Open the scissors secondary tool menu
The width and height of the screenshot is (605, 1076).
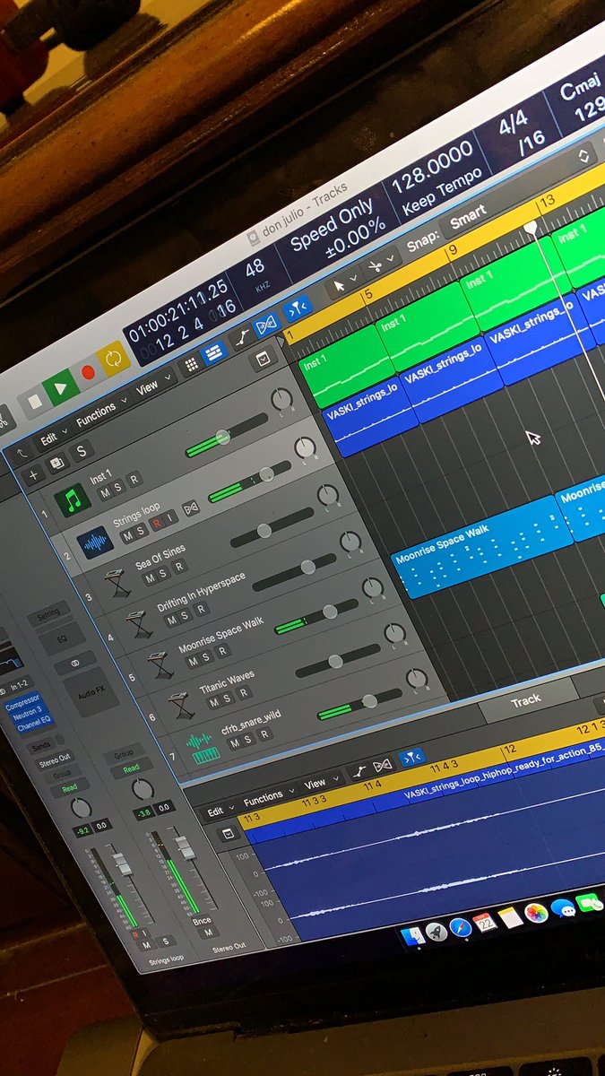click(381, 265)
